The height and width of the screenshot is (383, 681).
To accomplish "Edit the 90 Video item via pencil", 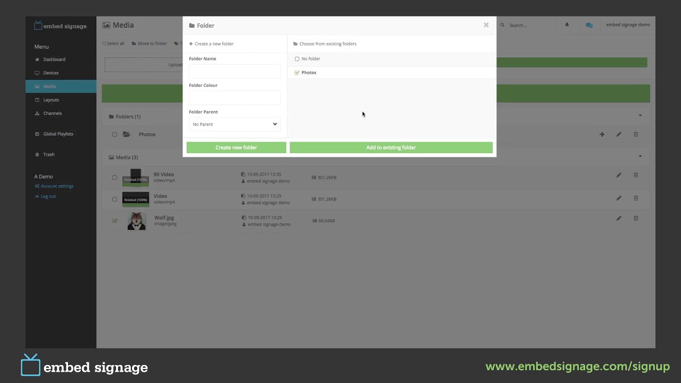I will 619,175.
